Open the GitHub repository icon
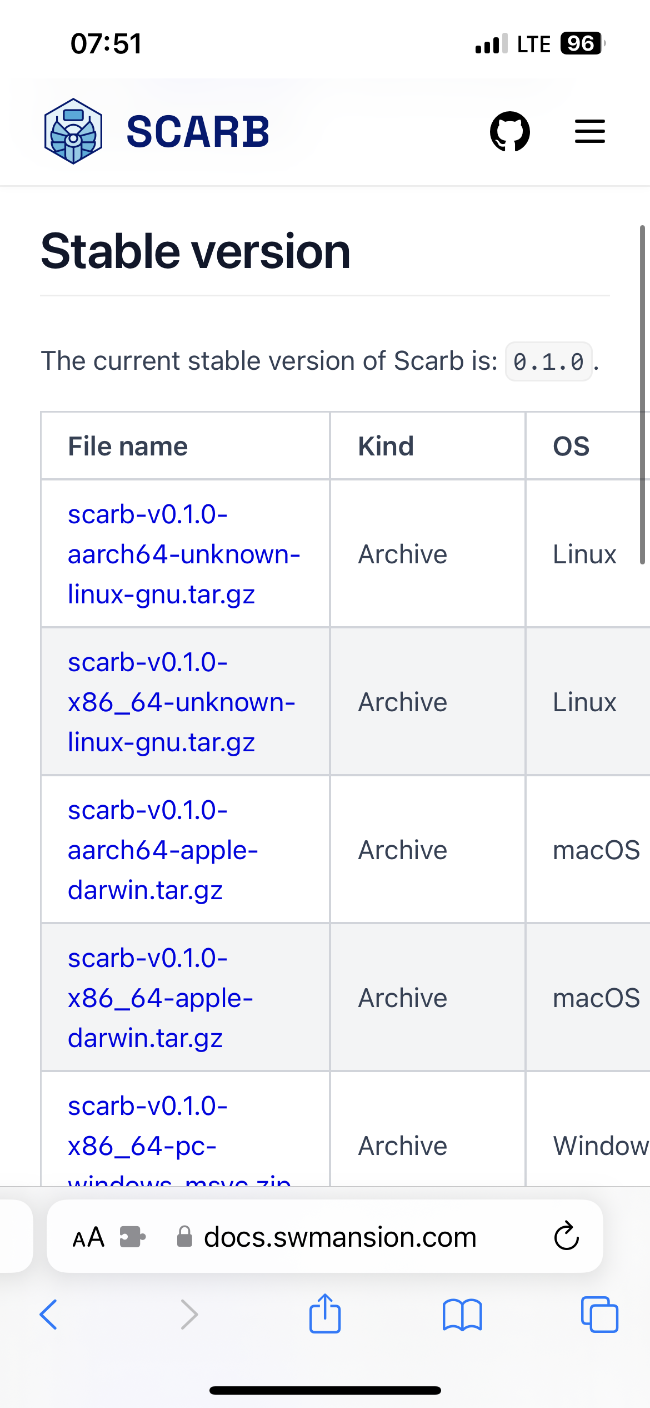Viewport: 650px width, 1408px height. point(509,131)
